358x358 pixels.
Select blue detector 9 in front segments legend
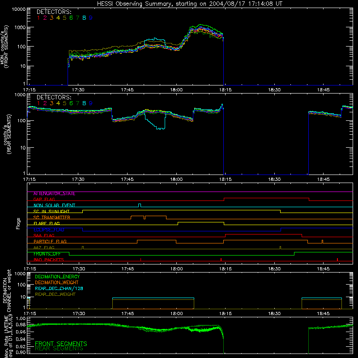91,18
